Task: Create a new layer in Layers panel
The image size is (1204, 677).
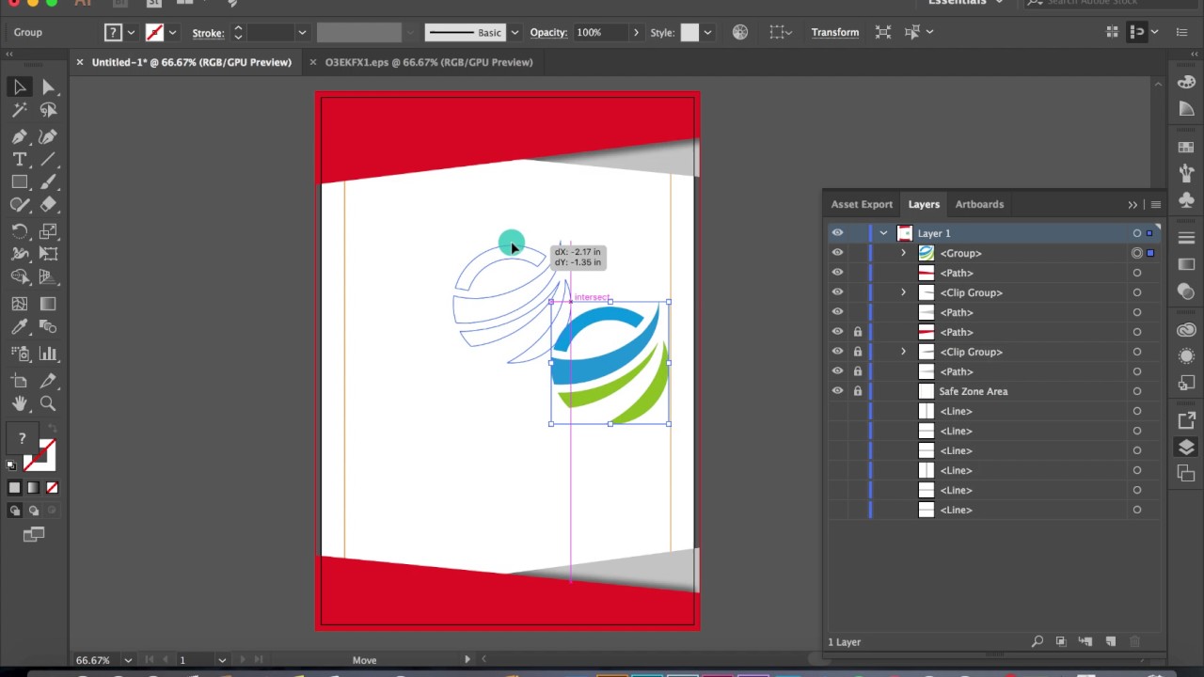Action: pos(1111,641)
